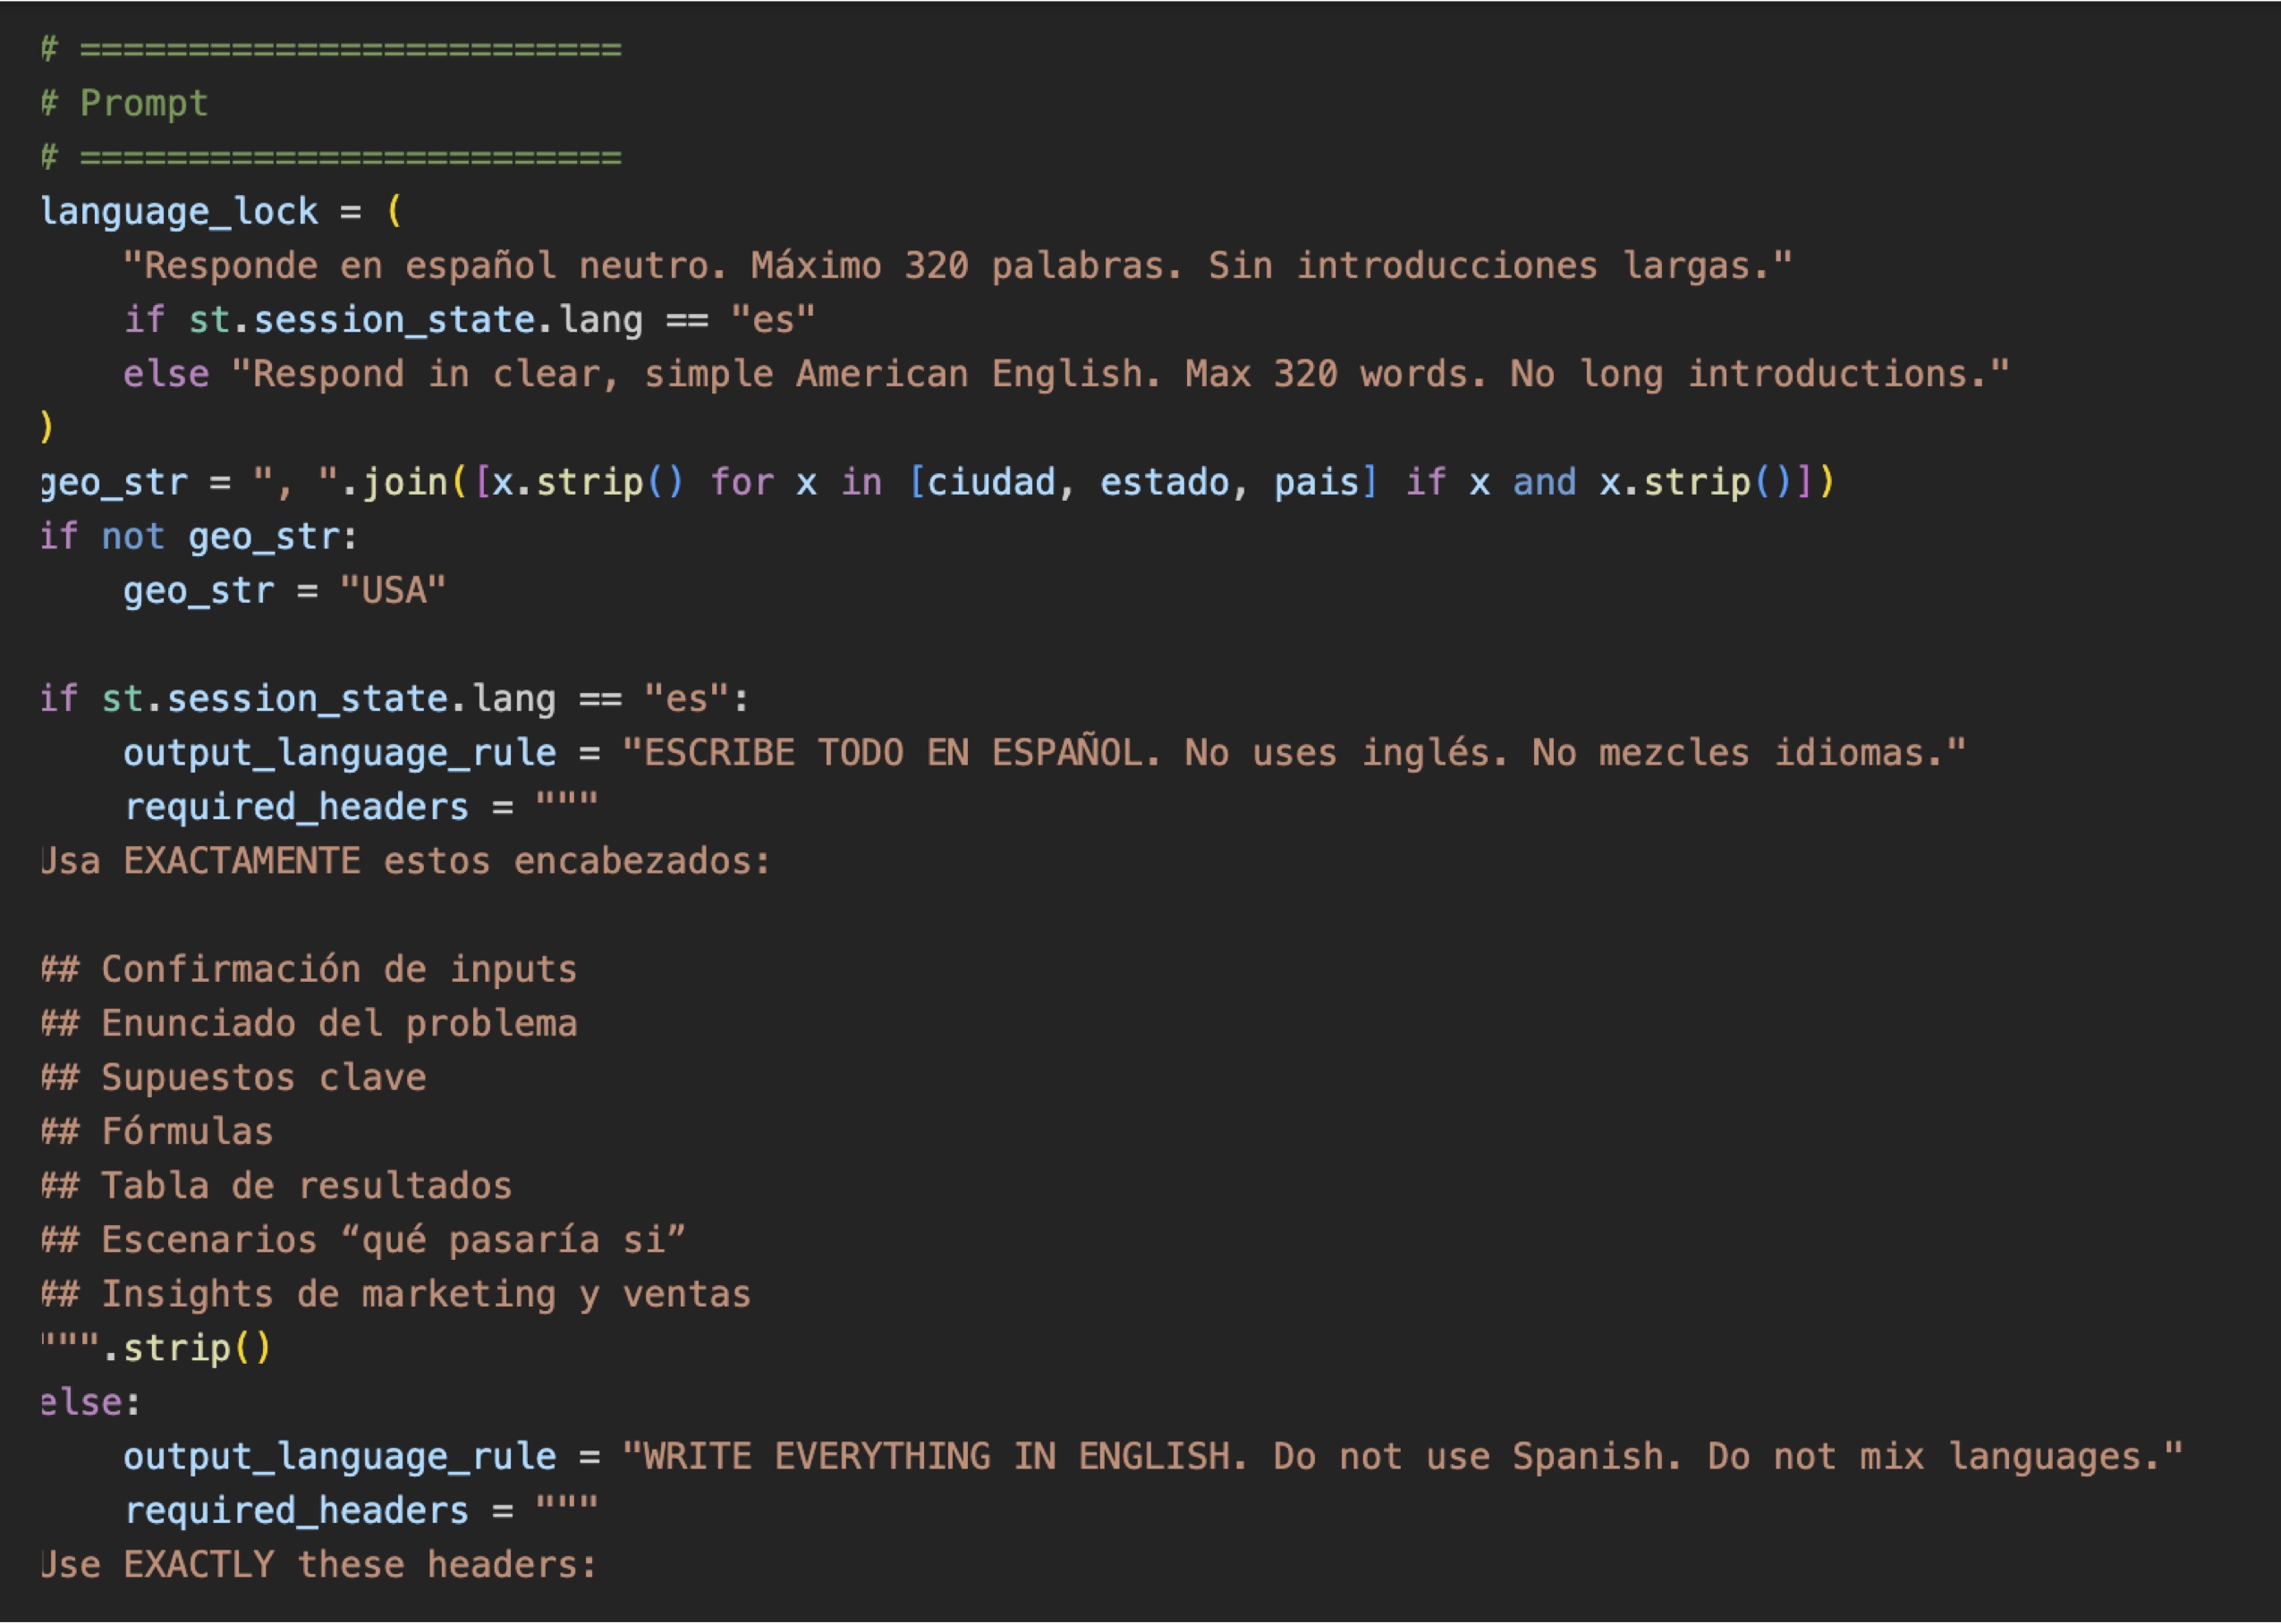Image resolution: width=2281 pixels, height=1624 pixels.
Task: Click '## Insights de marketing y ventas' line
Action: coord(396,1294)
